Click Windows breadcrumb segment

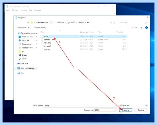coord(60,22)
